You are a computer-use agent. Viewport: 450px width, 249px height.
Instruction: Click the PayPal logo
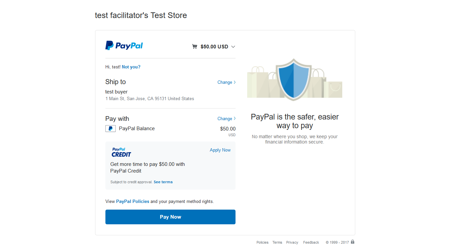coord(124,45)
